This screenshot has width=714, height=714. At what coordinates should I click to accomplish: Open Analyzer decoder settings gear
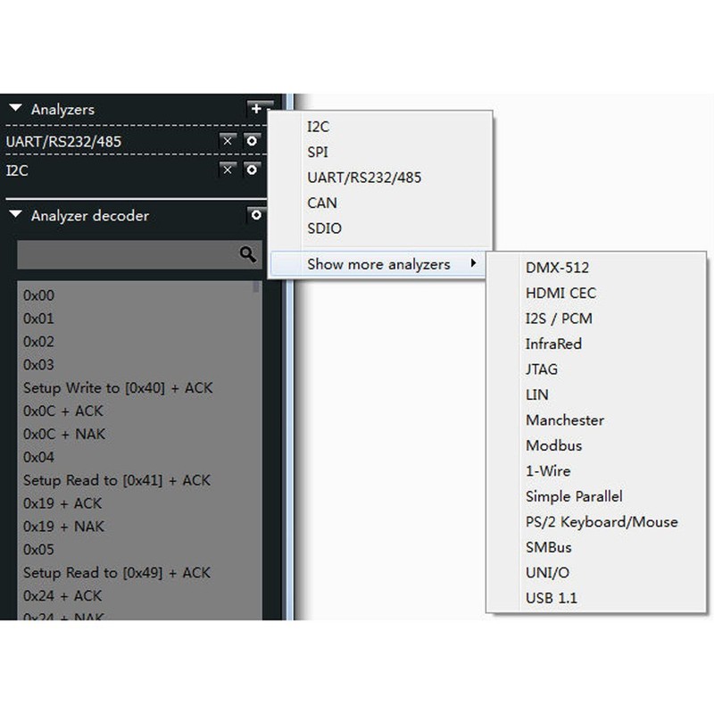point(256,215)
